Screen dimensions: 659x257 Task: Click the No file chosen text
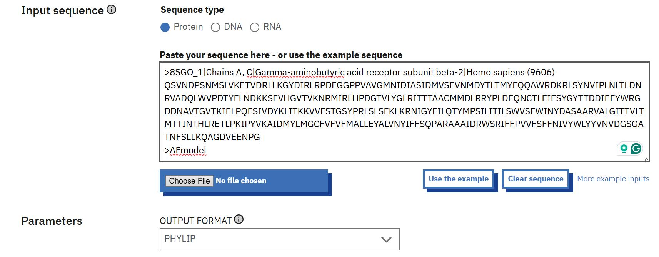[x=241, y=181]
